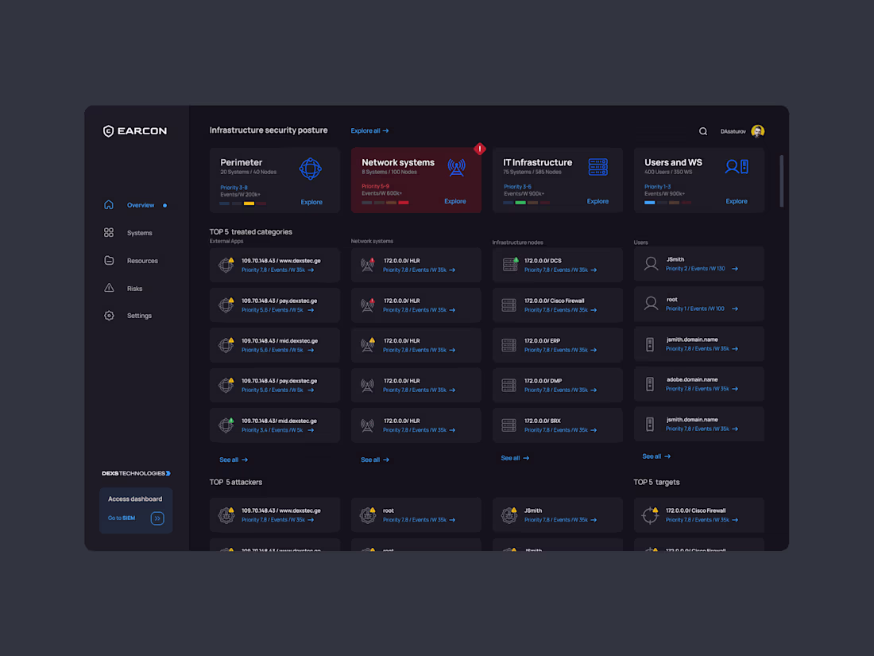This screenshot has height=656, width=874.
Task: Click the IT Infrastructure server rack icon
Action: [x=597, y=168]
